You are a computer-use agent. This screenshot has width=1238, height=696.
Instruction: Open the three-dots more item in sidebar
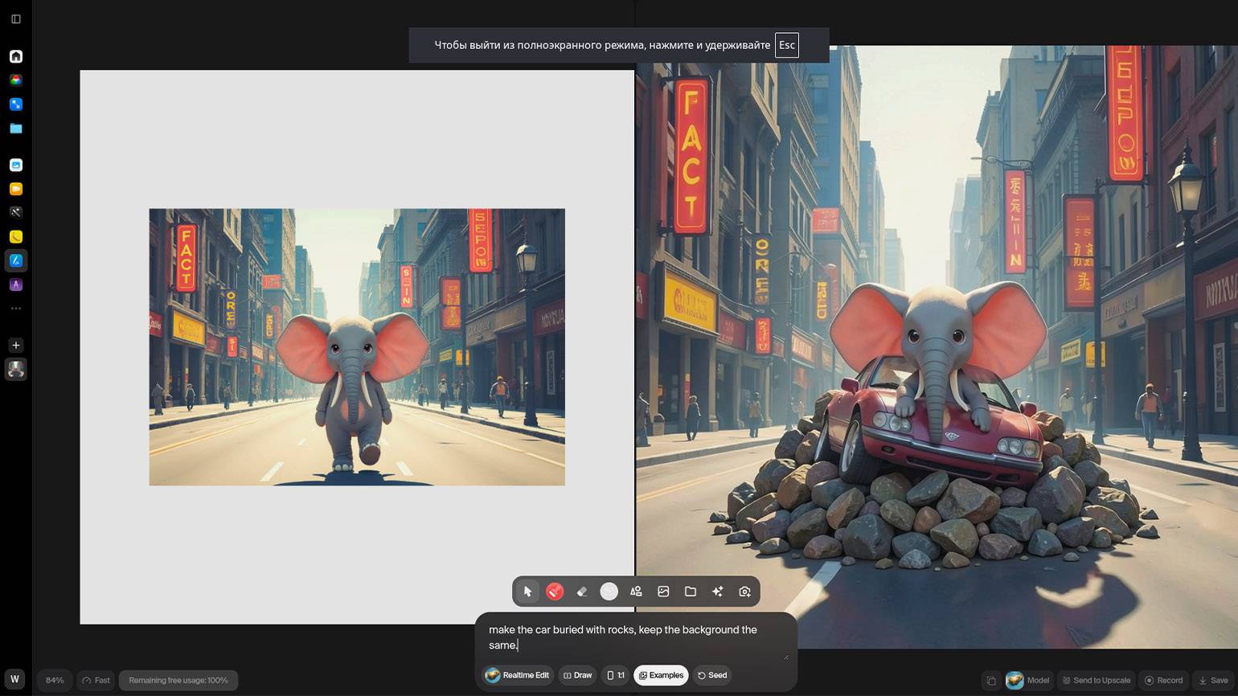[16, 309]
